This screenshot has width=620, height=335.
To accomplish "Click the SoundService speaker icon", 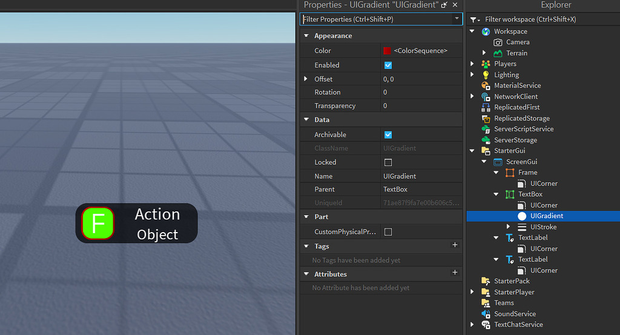I will point(486,314).
